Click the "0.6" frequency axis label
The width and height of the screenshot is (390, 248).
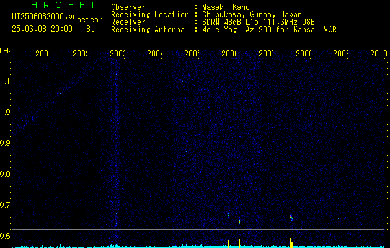click(x=5, y=236)
